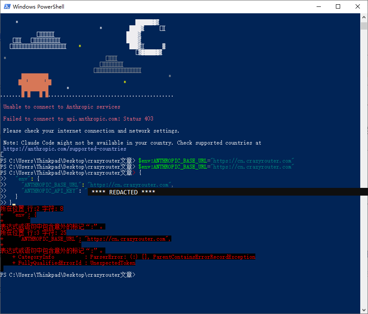Click the orange Claude mascot art
The width and height of the screenshot is (368, 314).
[x=35, y=85]
